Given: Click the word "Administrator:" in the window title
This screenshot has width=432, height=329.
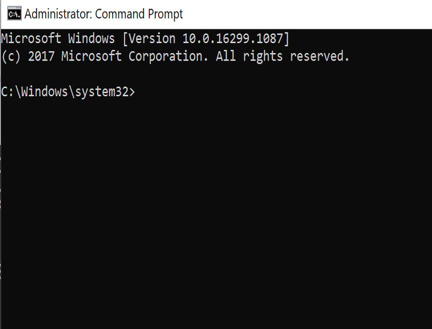Looking at the screenshot, I should [57, 14].
